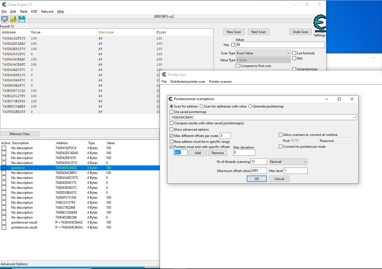Click the Settings label under logo
The height and width of the screenshot is (269, 382).
pos(320,35)
